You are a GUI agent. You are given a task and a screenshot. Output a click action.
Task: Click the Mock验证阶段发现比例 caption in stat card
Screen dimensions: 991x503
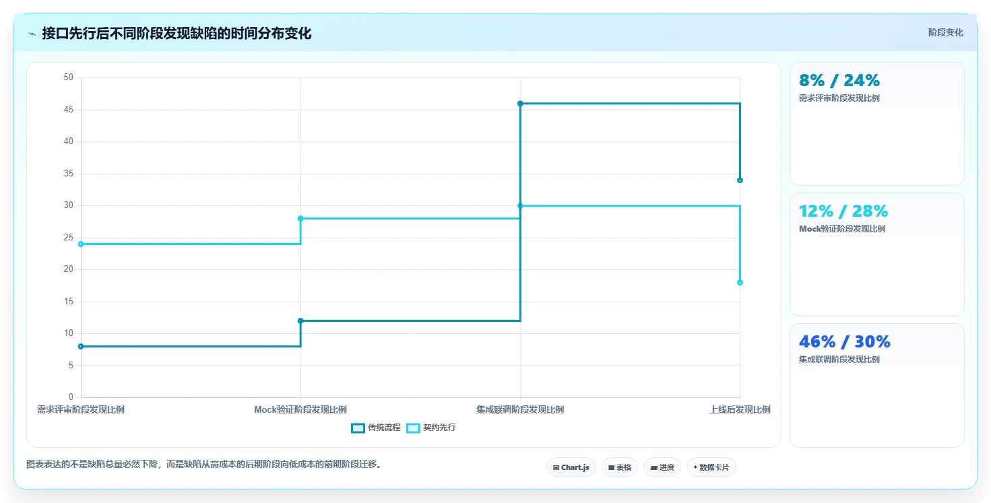click(x=842, y=229)
